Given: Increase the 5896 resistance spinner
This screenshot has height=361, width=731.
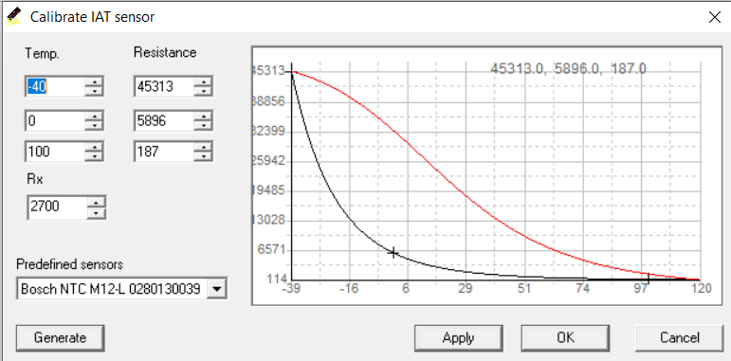Looking at the screenshot, I should click(x=203, y=116).
